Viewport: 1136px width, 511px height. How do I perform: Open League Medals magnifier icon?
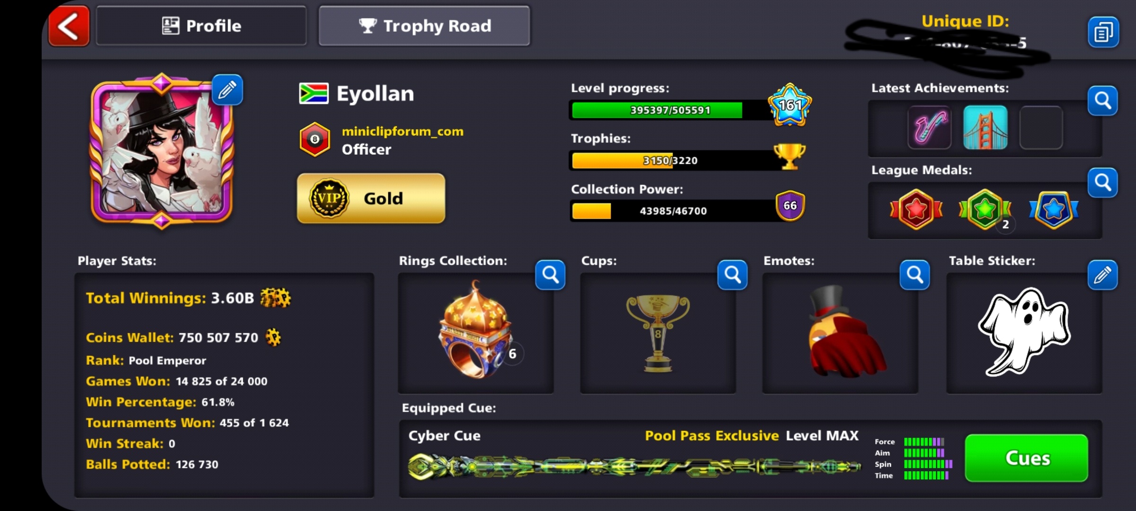coord(1103,183)
